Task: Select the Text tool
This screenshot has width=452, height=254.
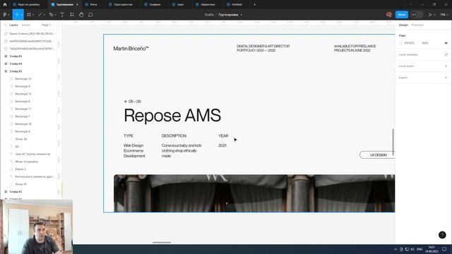Action: [62, 14]
